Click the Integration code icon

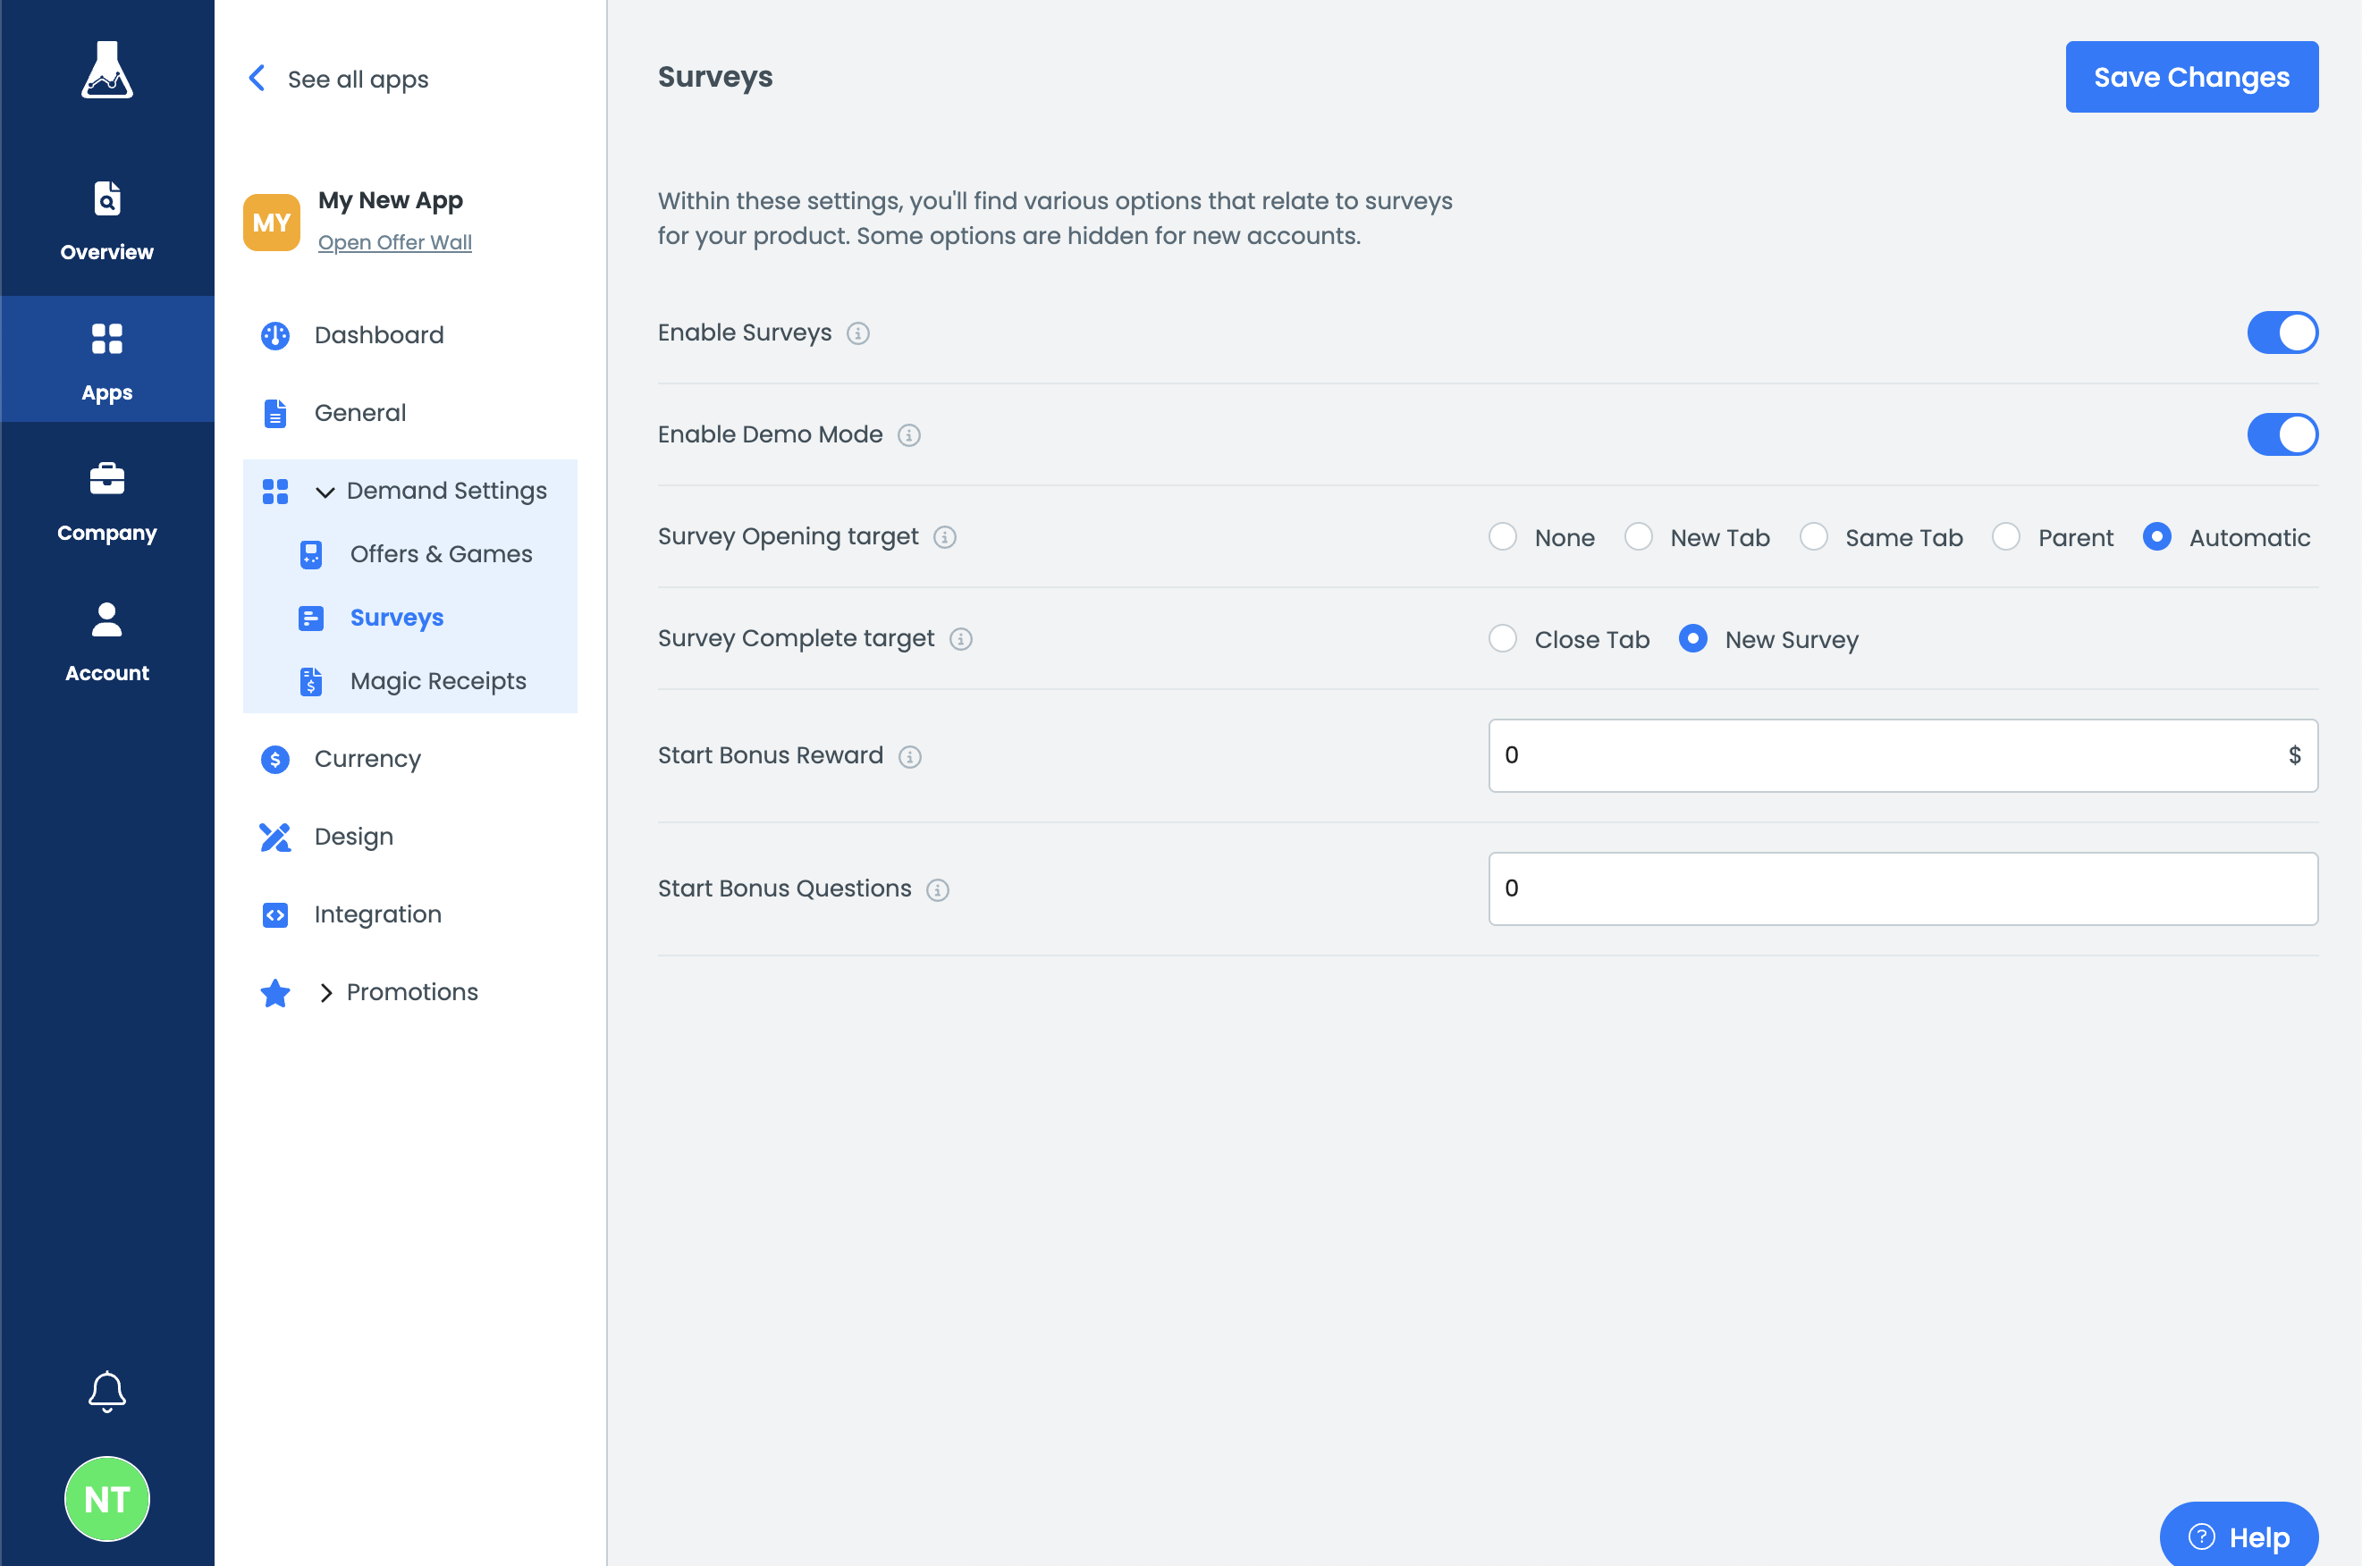tap(274, 914)
